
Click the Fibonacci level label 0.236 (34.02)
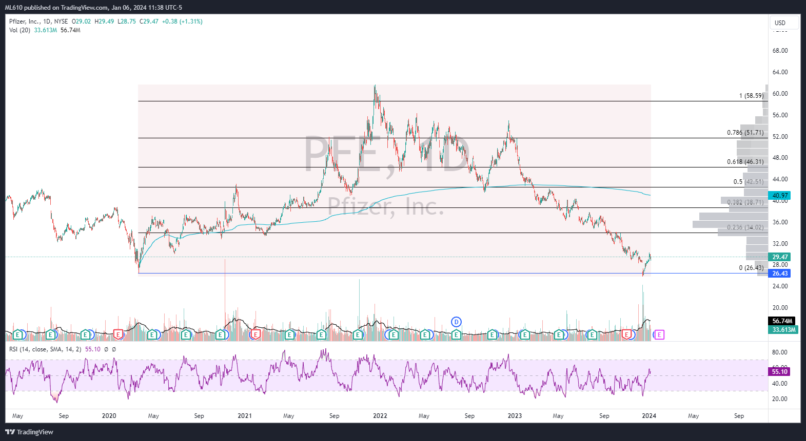click(x=745, y=227)
